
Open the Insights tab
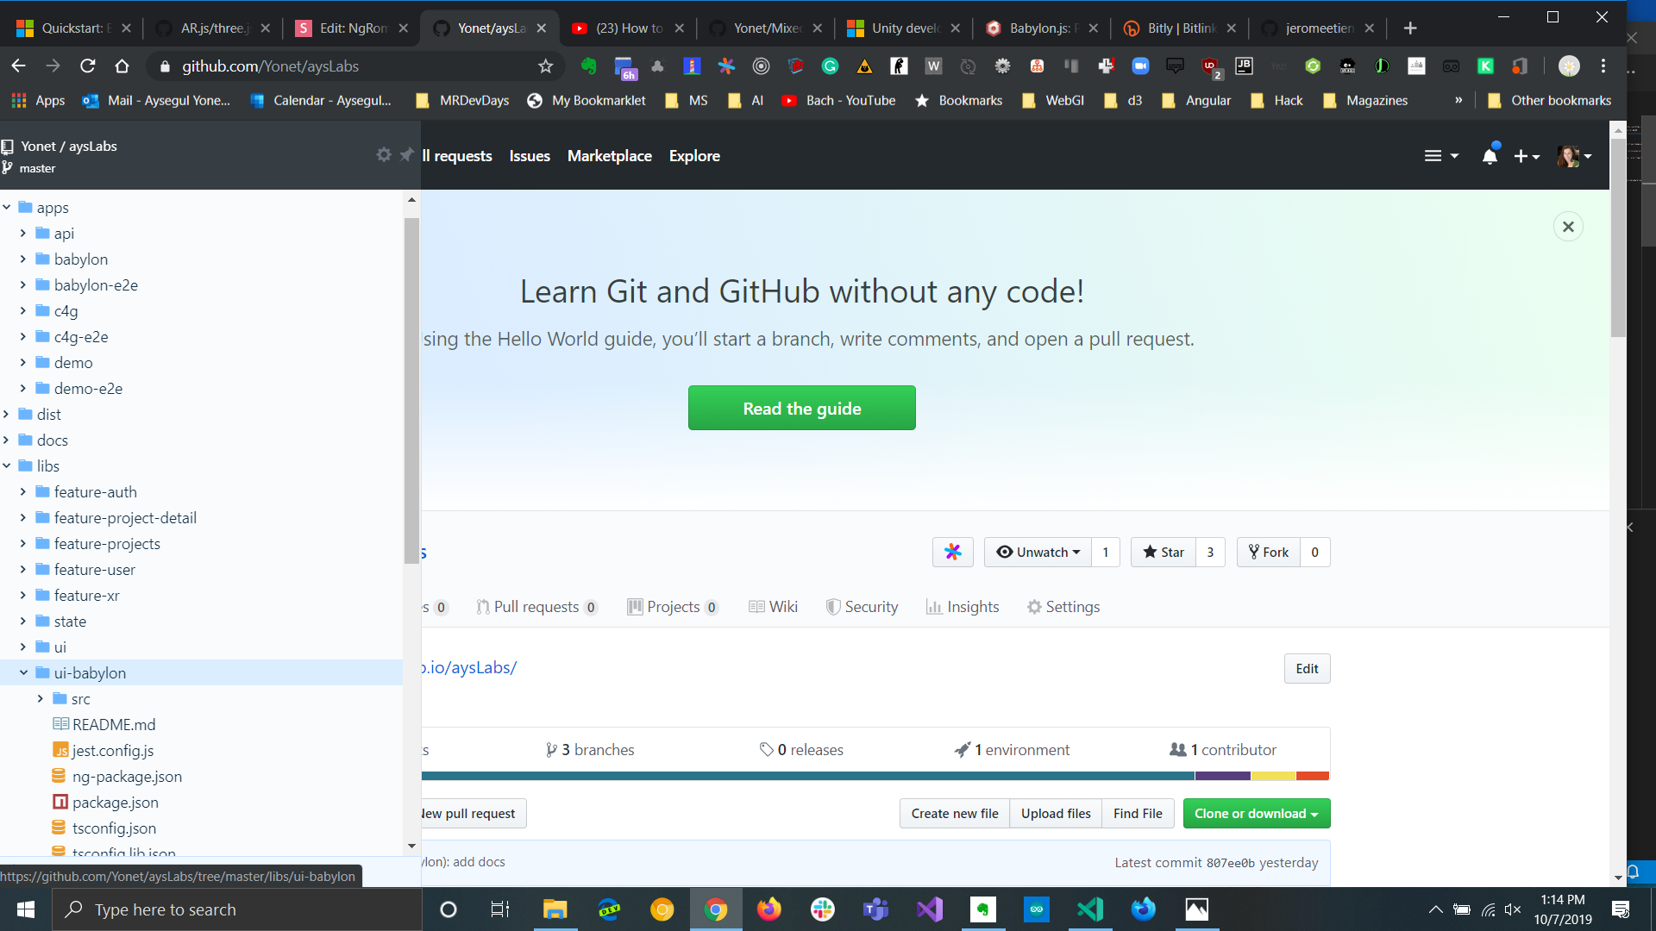tap(963, 607)
